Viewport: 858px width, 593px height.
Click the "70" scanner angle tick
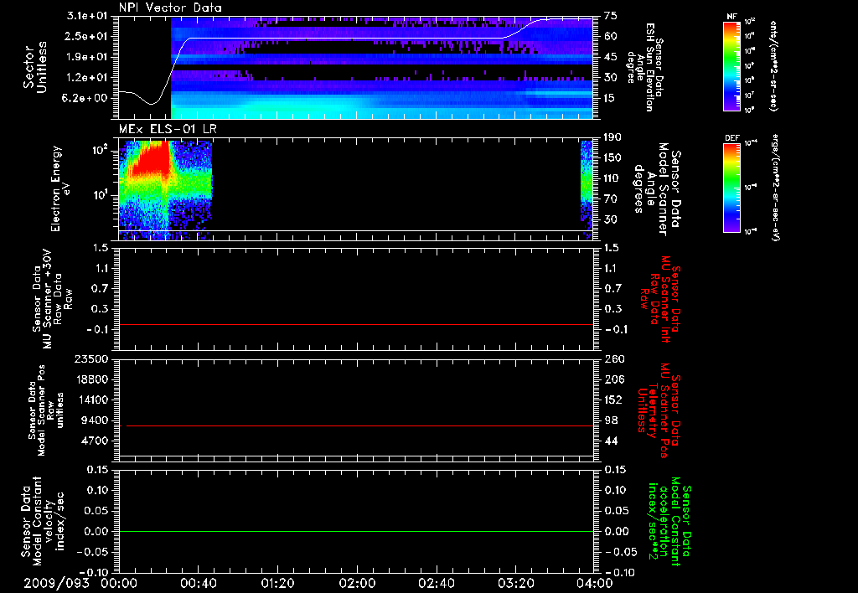coord(610,199)
